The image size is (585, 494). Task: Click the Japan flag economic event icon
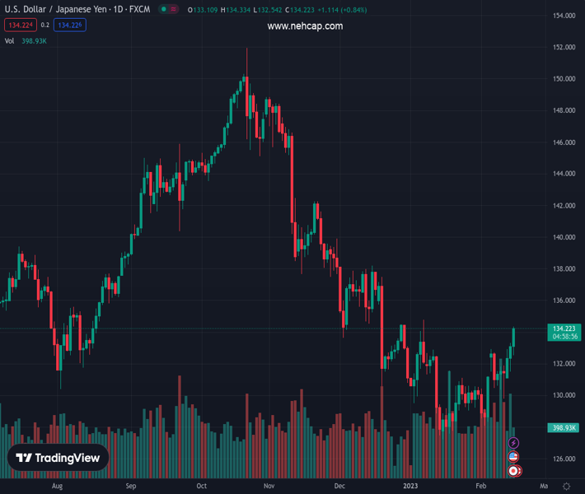click(x=513, y=471)
